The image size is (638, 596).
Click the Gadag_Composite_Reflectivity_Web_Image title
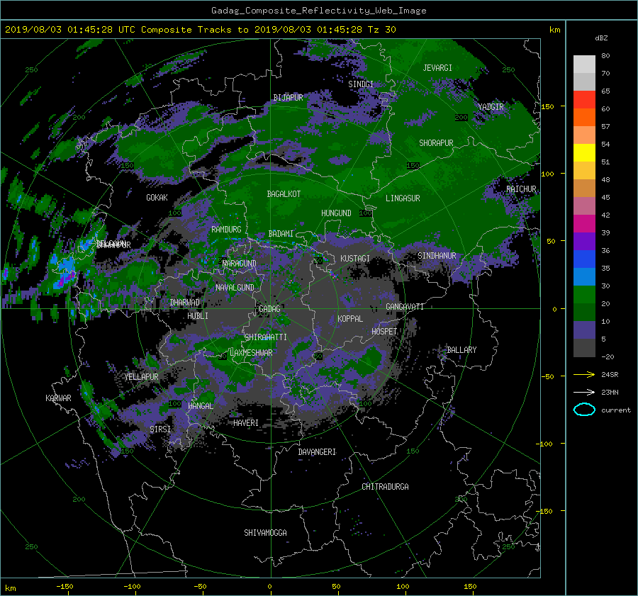[318, 11]
